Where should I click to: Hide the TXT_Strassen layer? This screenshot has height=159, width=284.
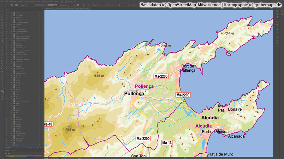pos(7,15)
